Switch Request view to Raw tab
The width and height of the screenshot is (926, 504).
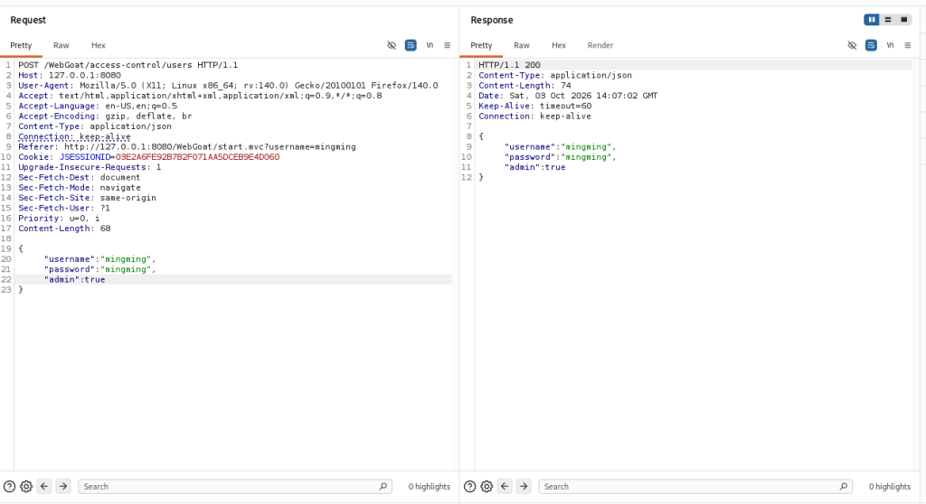(x=61, y=45)
